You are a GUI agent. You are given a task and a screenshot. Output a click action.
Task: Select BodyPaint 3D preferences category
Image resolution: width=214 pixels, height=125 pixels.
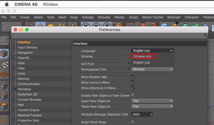[28, 94]
